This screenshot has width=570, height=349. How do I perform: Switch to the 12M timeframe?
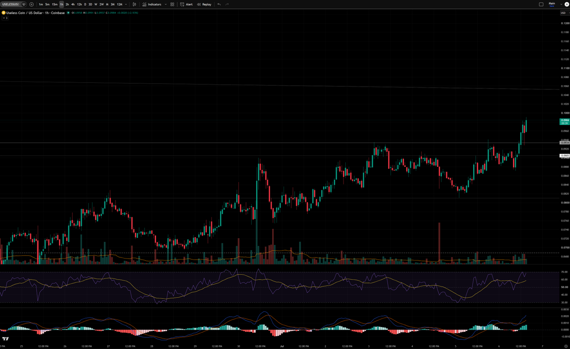click(x=120, y=4)
